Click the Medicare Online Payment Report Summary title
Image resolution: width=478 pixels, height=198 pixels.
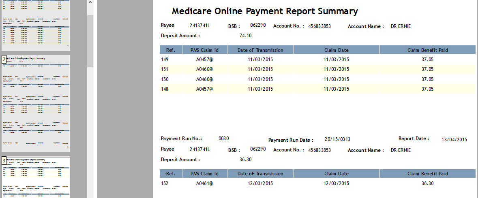(265, 11)
